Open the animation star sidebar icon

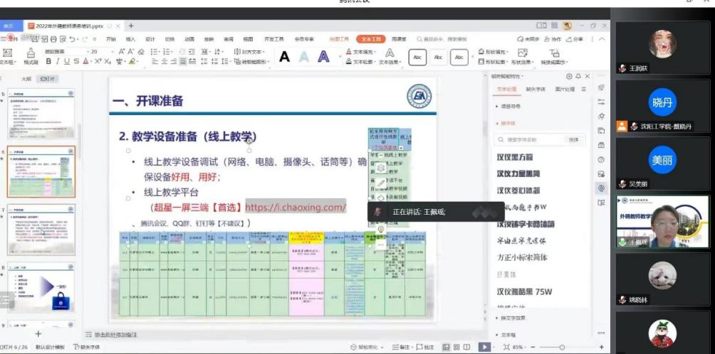pos(601,116)
